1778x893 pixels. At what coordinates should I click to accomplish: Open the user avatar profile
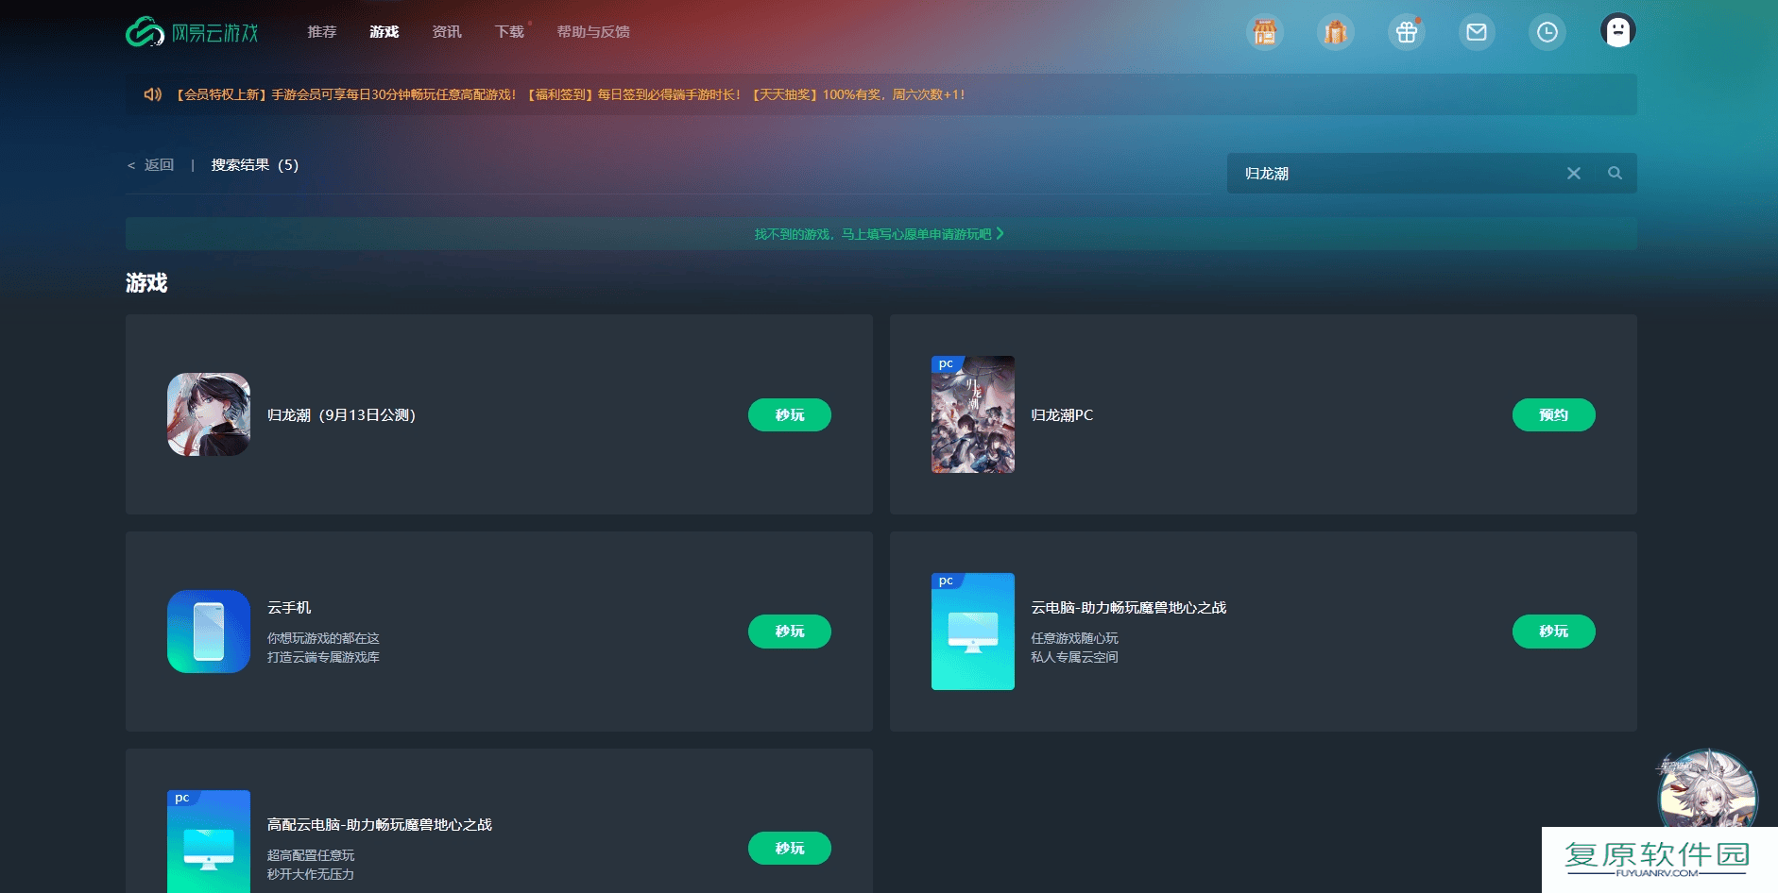click(x=1618, y=31)
